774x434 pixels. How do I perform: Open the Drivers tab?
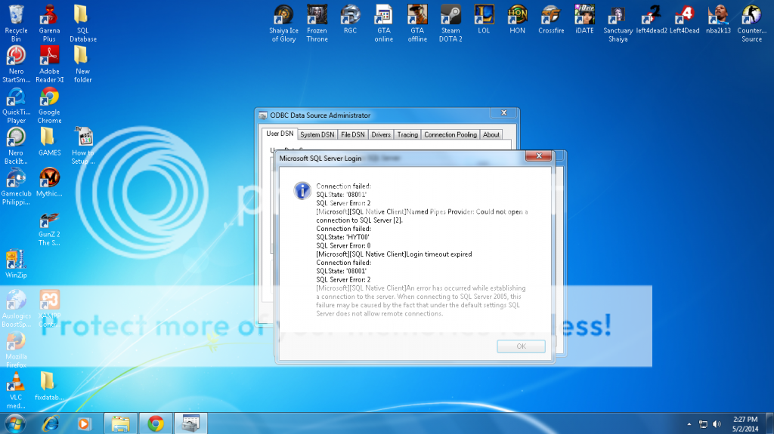point(381,134)
